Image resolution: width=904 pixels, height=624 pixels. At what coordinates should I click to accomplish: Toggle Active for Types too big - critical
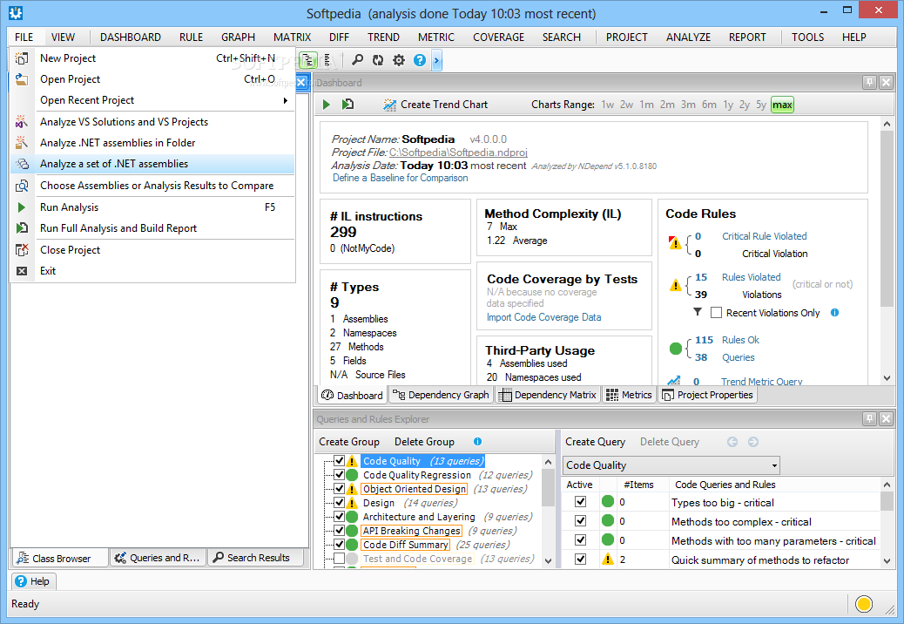581,502
